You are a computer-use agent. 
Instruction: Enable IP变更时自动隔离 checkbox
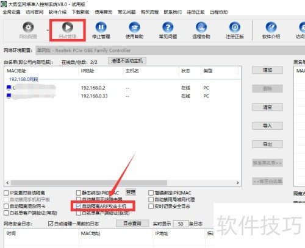coord(6,193)
